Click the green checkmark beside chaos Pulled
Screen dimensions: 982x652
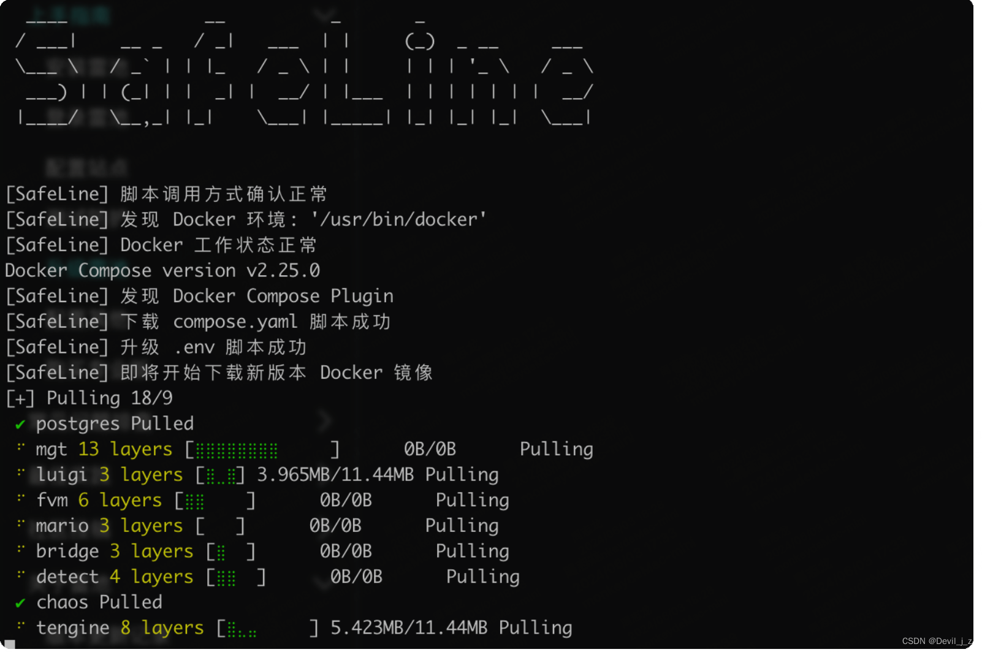pos(20,603)
